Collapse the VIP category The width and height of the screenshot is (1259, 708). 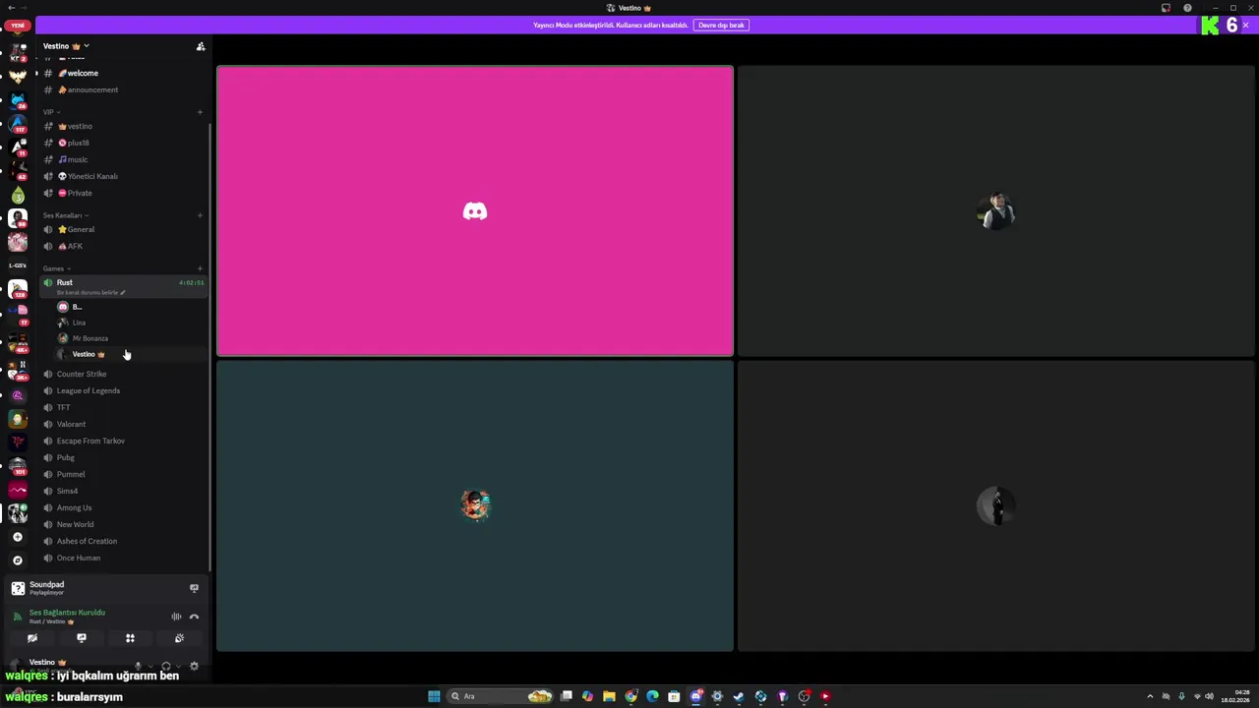(51, 112)
